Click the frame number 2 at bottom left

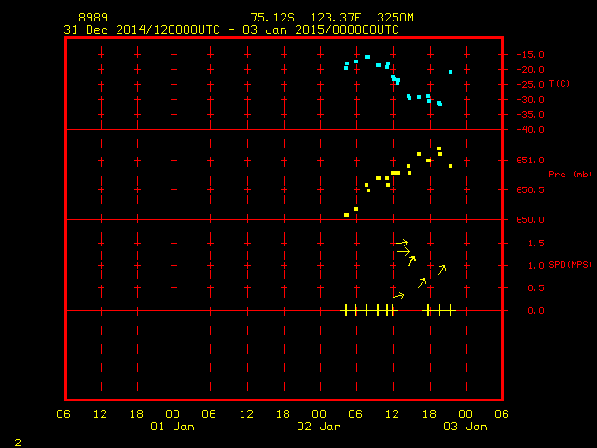pos(17,441)
